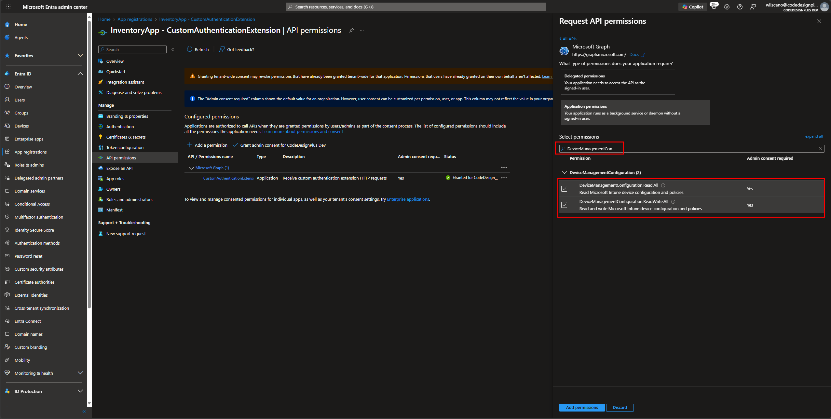Go to Home in the sidebar
This screenshot has height=419, width=831.
click(x=21, y=24)
